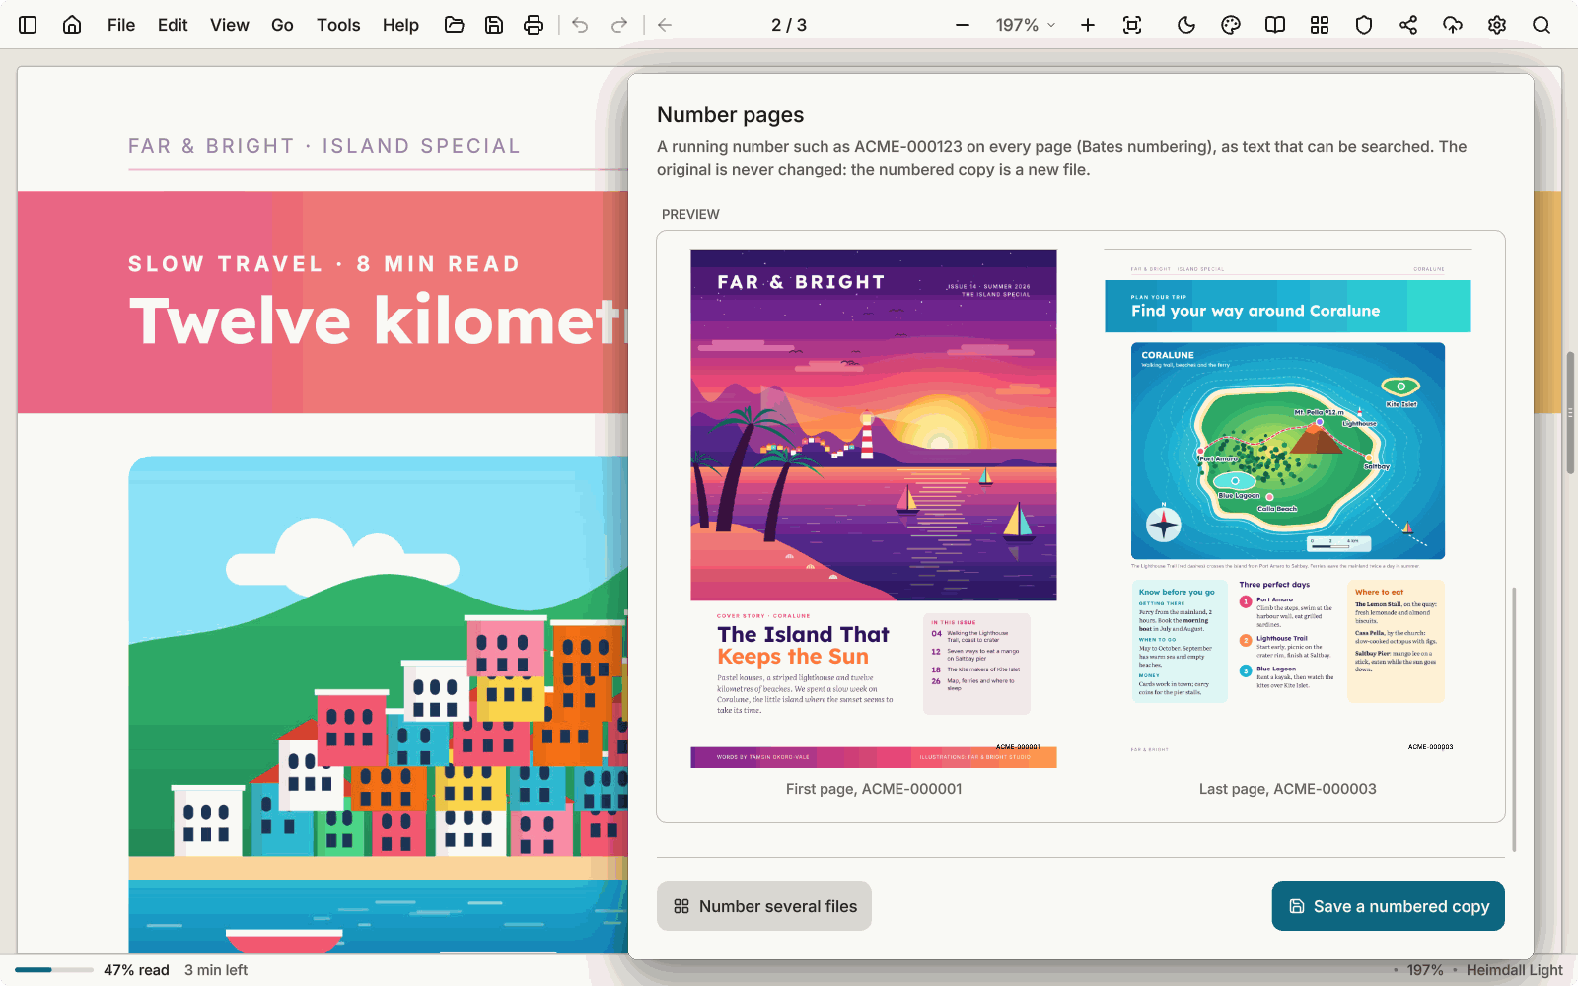Switch to night mode moon icon
This screenshot has height=986, width=1578.
(x=1186, y=25)
